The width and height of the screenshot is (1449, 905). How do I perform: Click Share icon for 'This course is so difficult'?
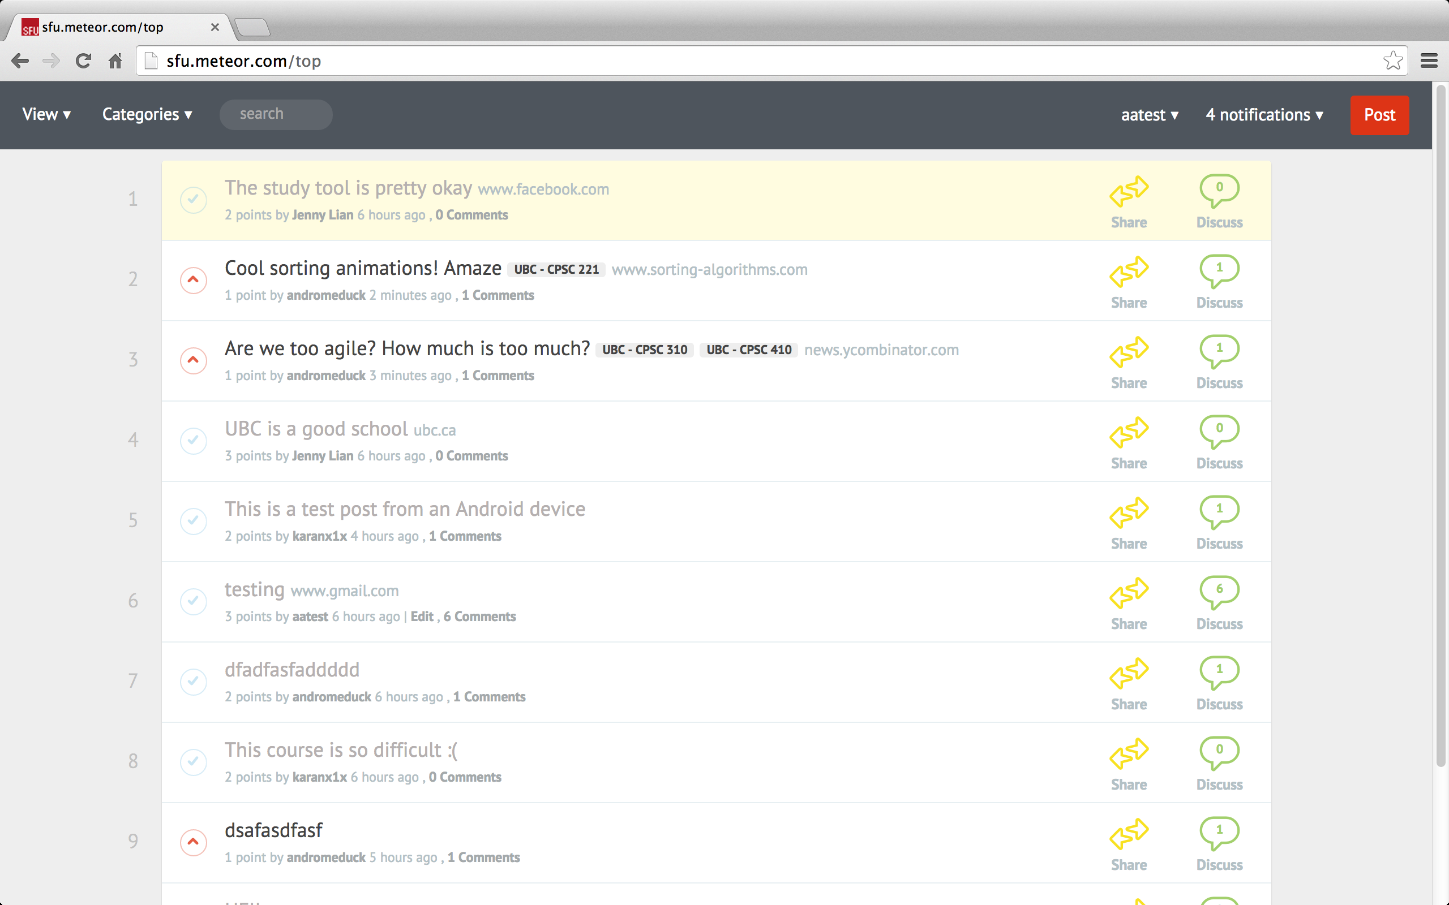tap(1129, 753)
